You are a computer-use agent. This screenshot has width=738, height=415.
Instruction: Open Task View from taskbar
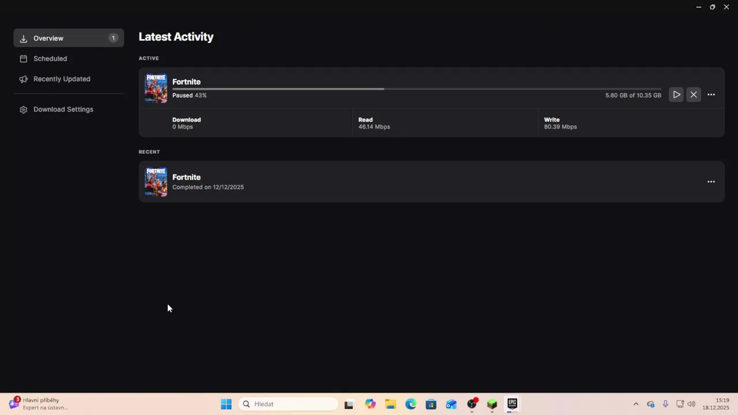pyautogui.click(x=349, y=404)
